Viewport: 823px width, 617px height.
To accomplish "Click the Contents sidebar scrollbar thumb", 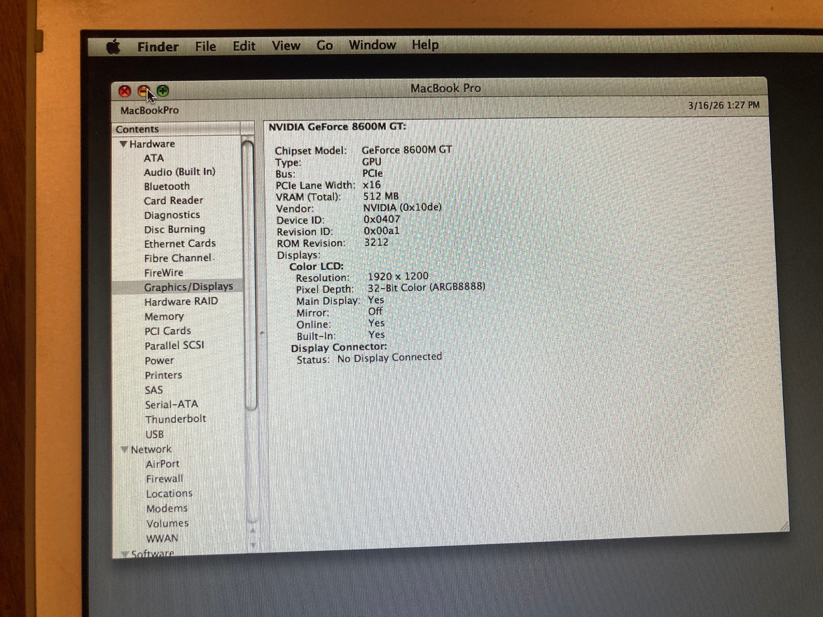I will coord(248,275).
